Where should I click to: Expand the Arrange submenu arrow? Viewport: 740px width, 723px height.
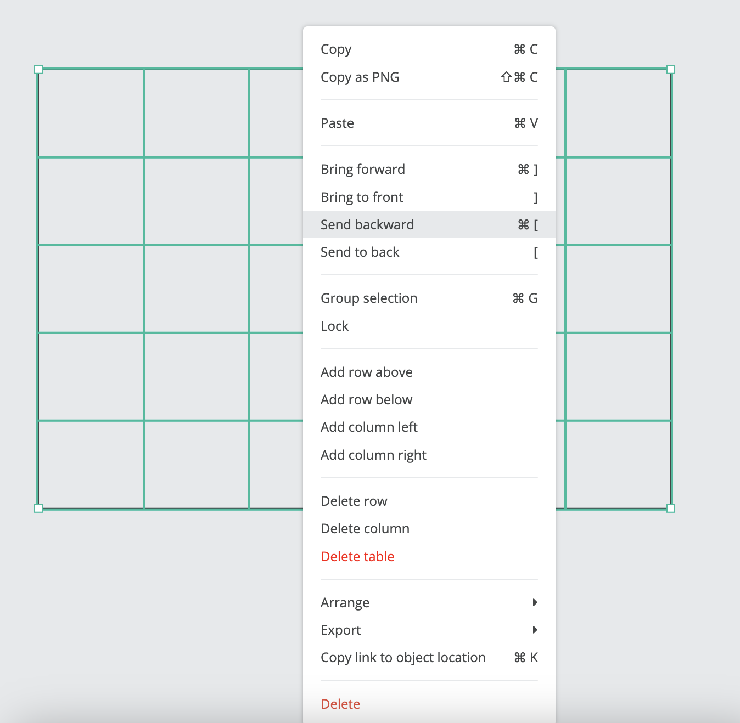click(535, 602)
